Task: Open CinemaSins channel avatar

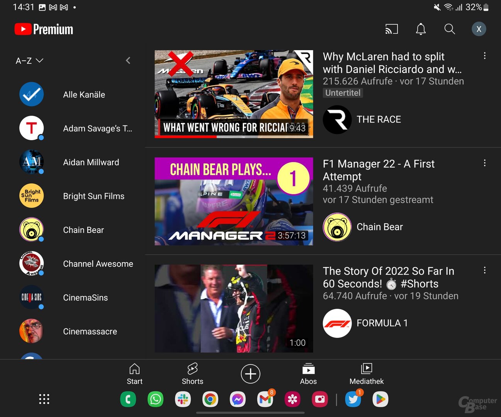Action: point(31,297)
